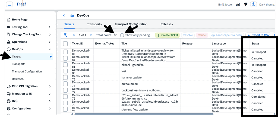Expand the Configuration chevron

tap(50, 109)
